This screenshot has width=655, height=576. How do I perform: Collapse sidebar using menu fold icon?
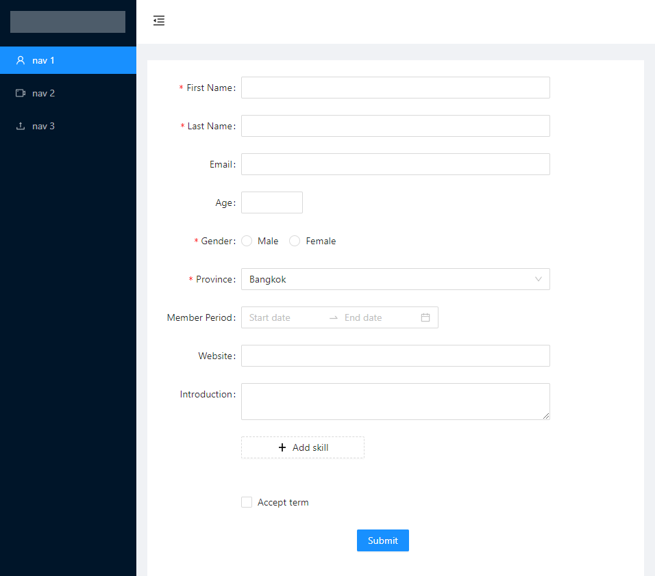click(x=159, y=21)
